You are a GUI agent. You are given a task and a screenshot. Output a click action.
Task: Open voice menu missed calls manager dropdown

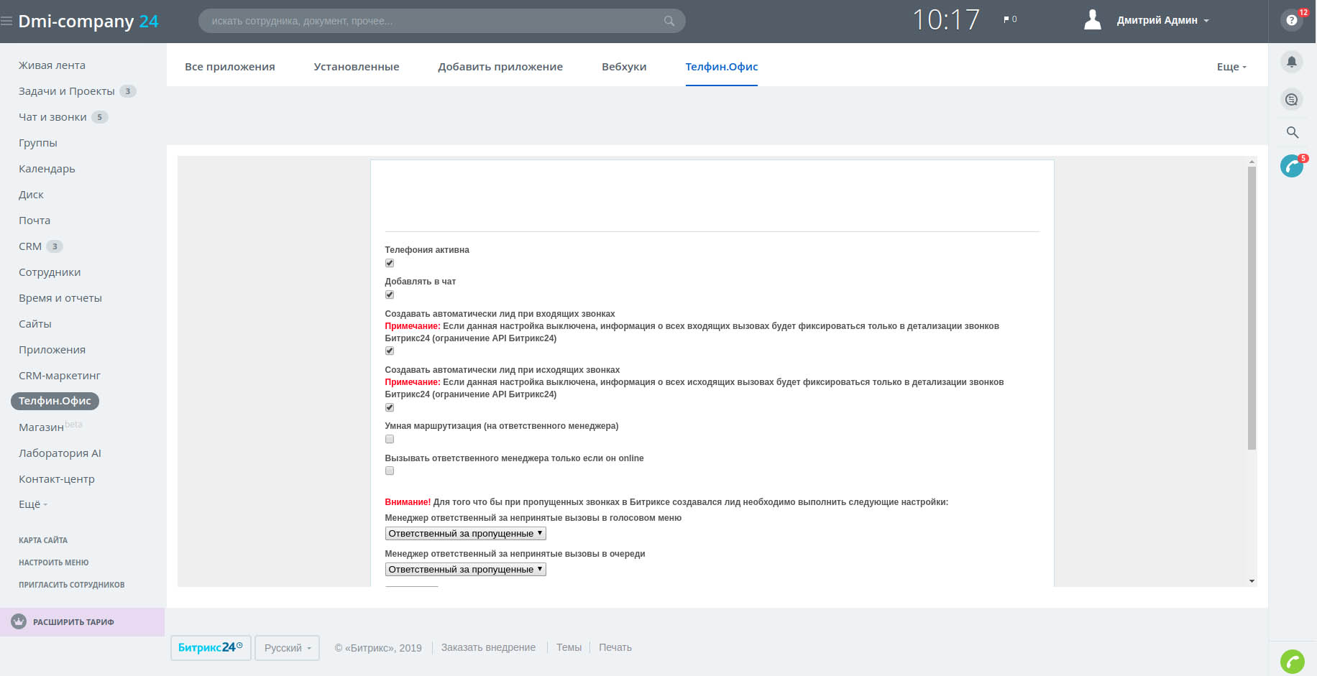(x=465, y=534)
